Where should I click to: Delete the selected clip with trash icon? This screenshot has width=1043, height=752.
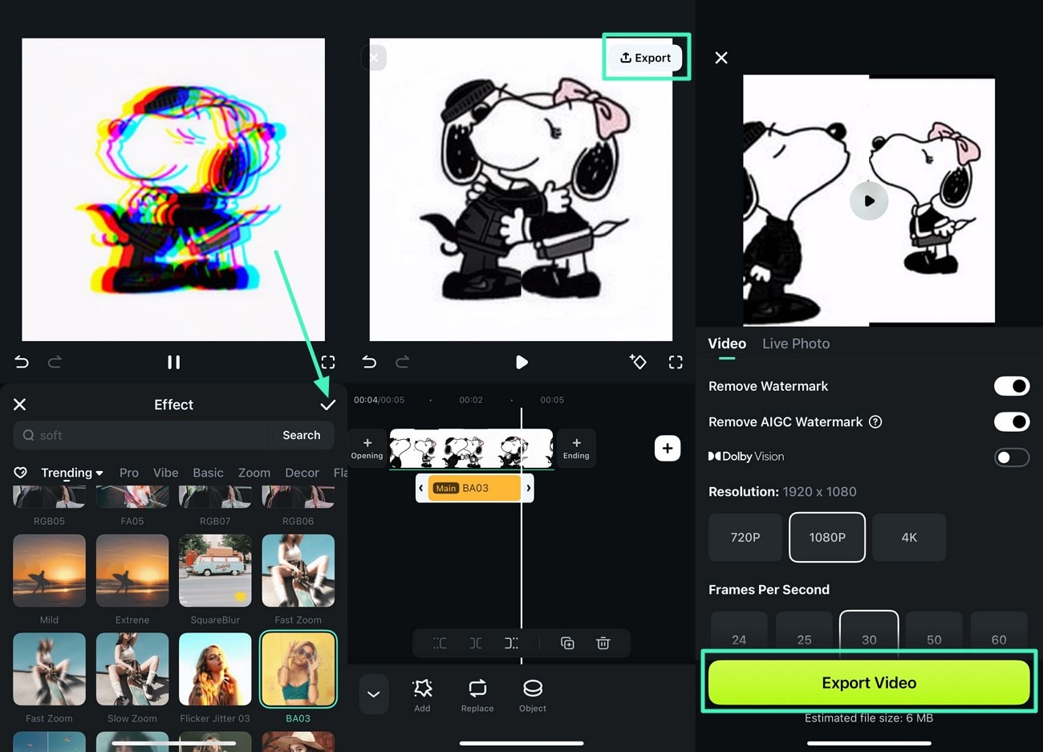click(603, 643)
